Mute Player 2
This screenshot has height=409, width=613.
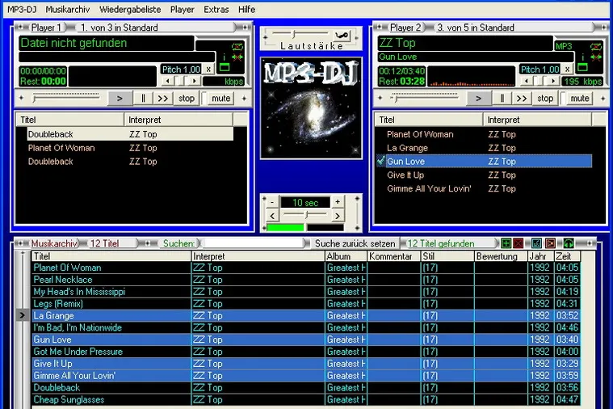(x=580, y=99)
